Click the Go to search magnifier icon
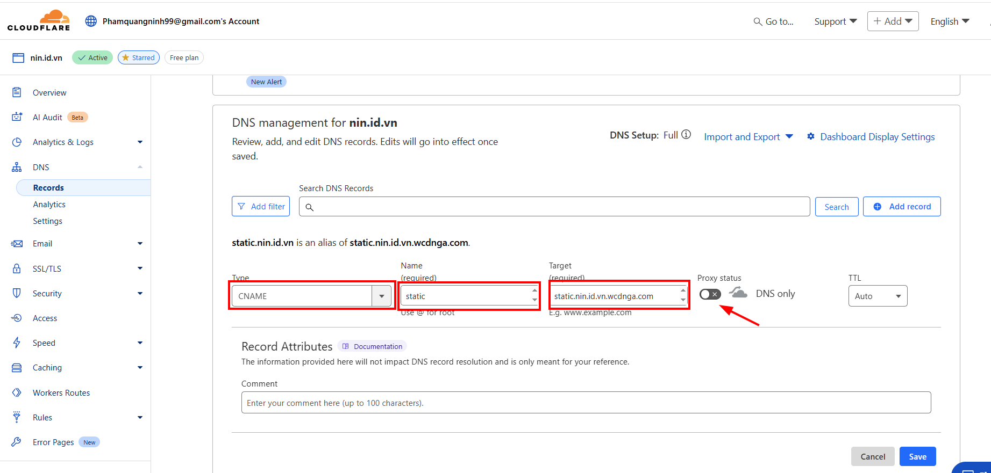The width and height of the screenshot is (991, 473). (758, 21)
